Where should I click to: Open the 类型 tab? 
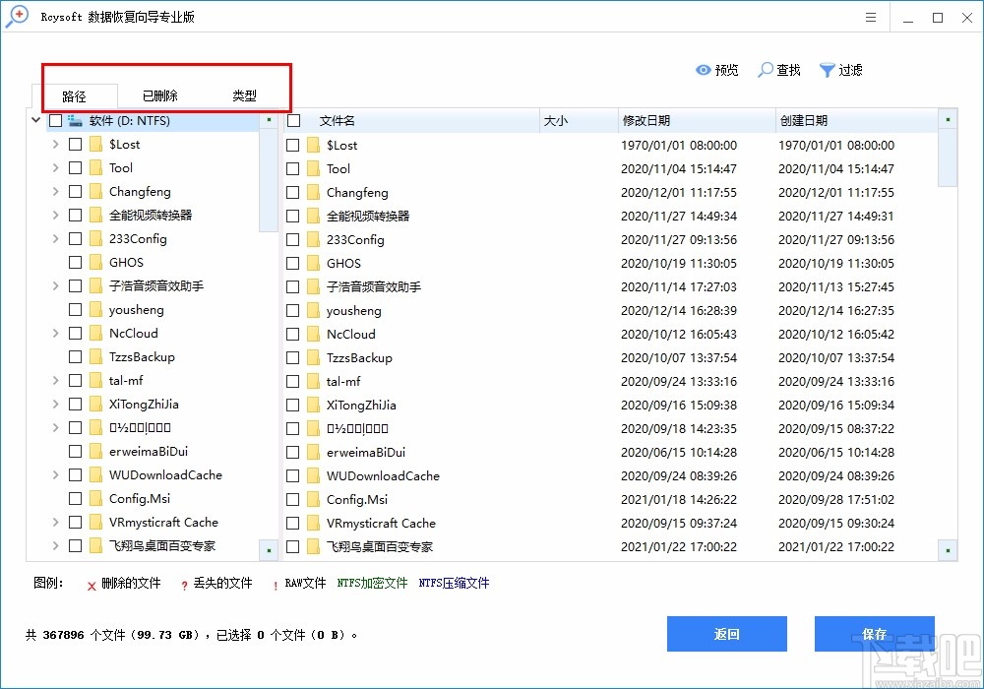[244, 95]
